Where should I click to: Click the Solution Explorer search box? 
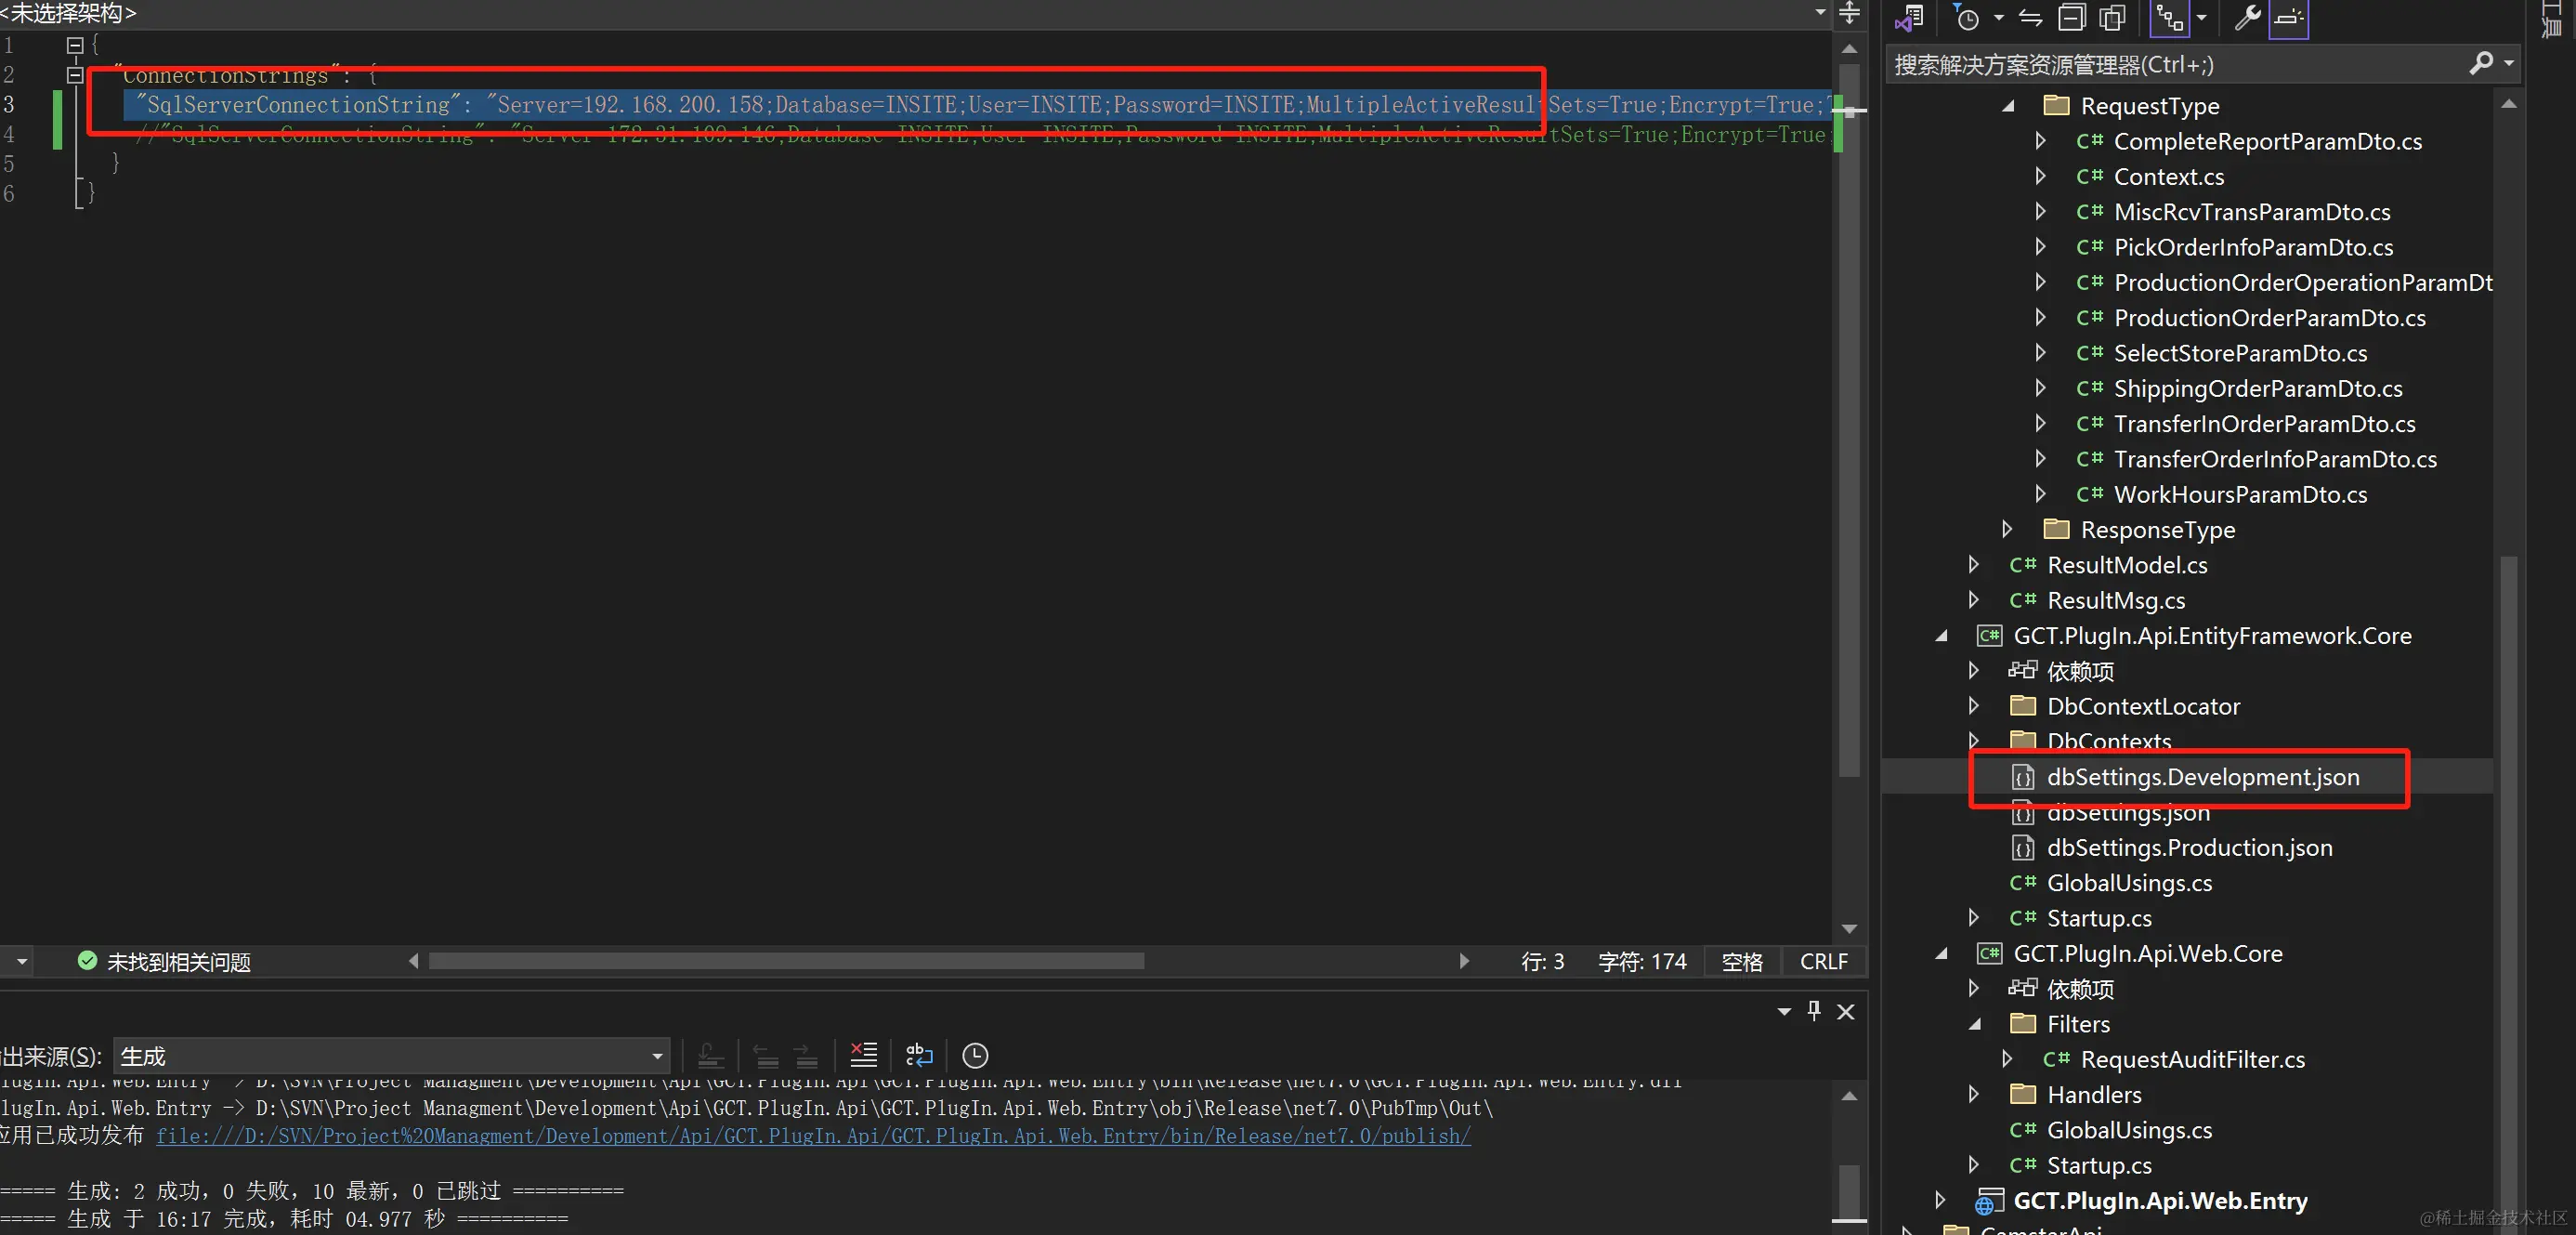2180,65
